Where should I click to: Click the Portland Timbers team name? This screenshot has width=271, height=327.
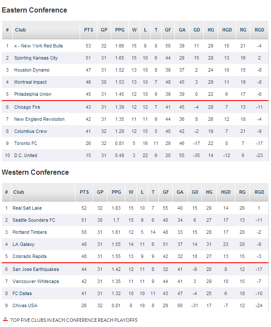pyautogui.click(x=30, y=232)
